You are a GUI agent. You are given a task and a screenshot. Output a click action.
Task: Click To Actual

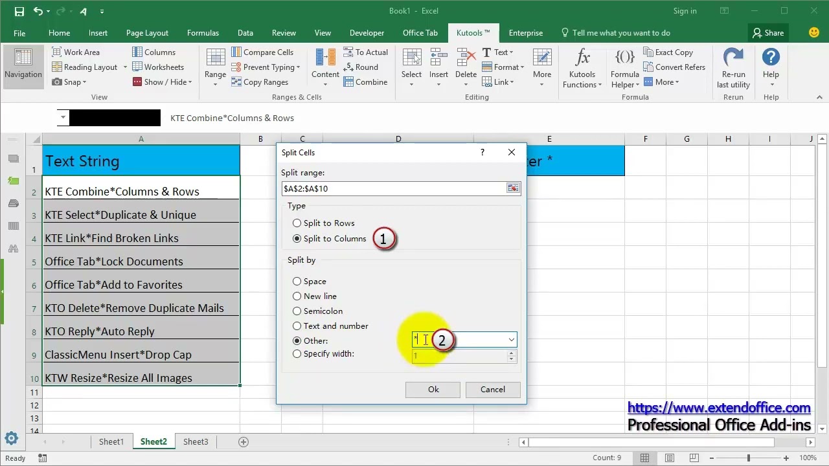click(365, 52)
